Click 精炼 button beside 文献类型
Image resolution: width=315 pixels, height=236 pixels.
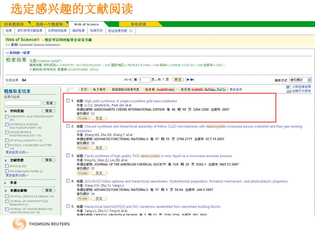point(49,160)
